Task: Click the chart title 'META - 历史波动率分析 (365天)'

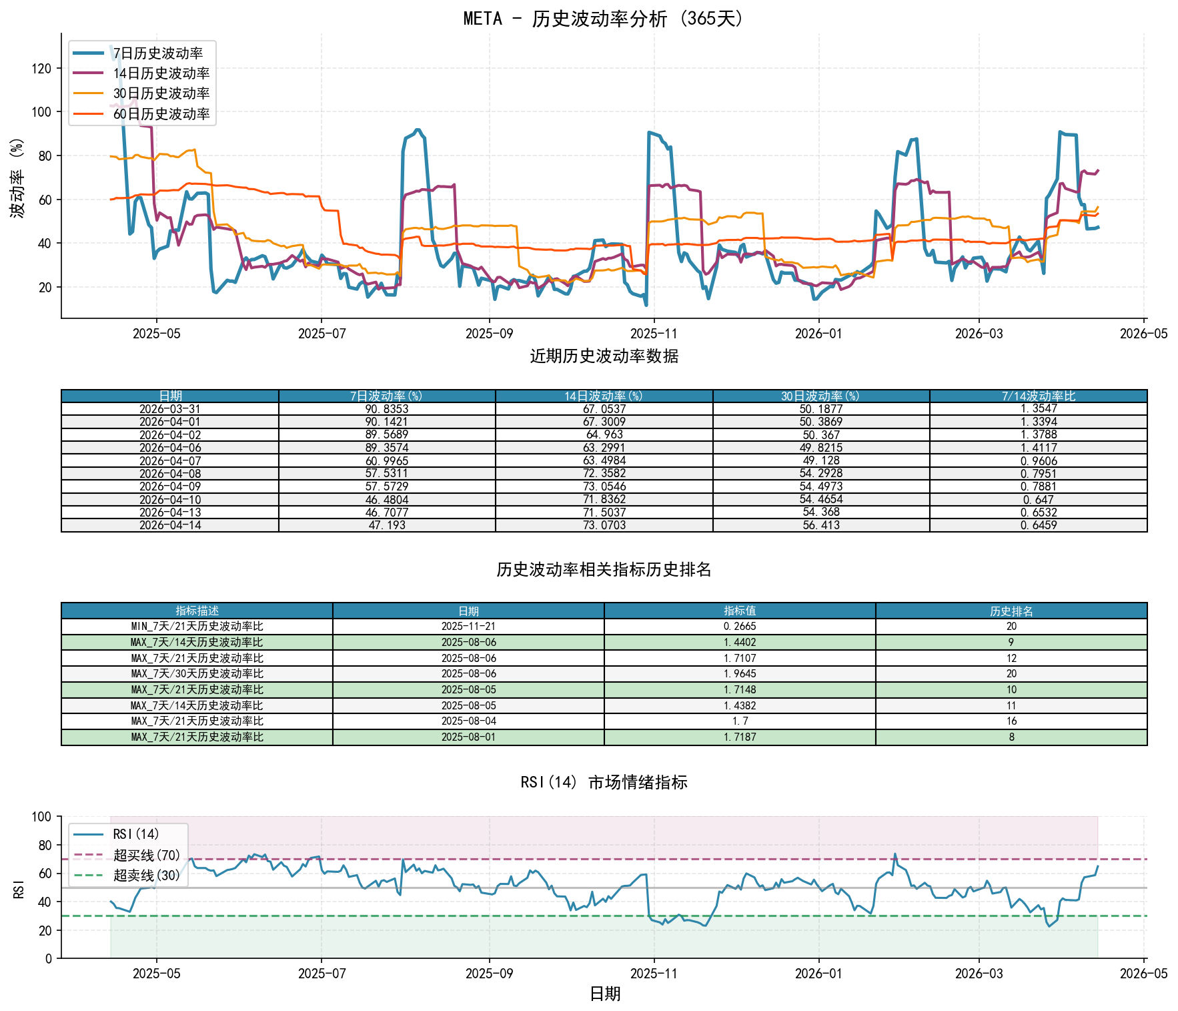Action: [604, 18]
